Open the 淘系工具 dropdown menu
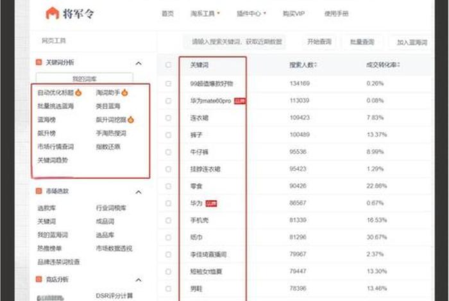The height and width of the screenshot is (301, 449). (205, 13)
